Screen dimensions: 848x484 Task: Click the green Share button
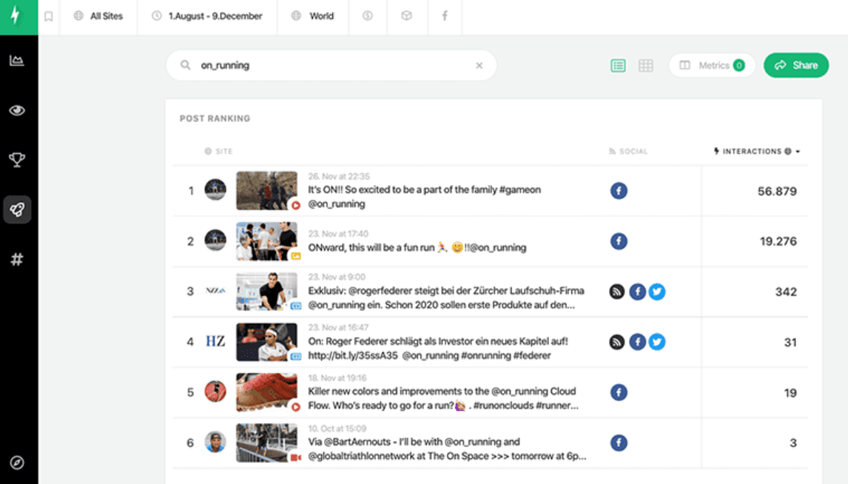tap(795, 65)
